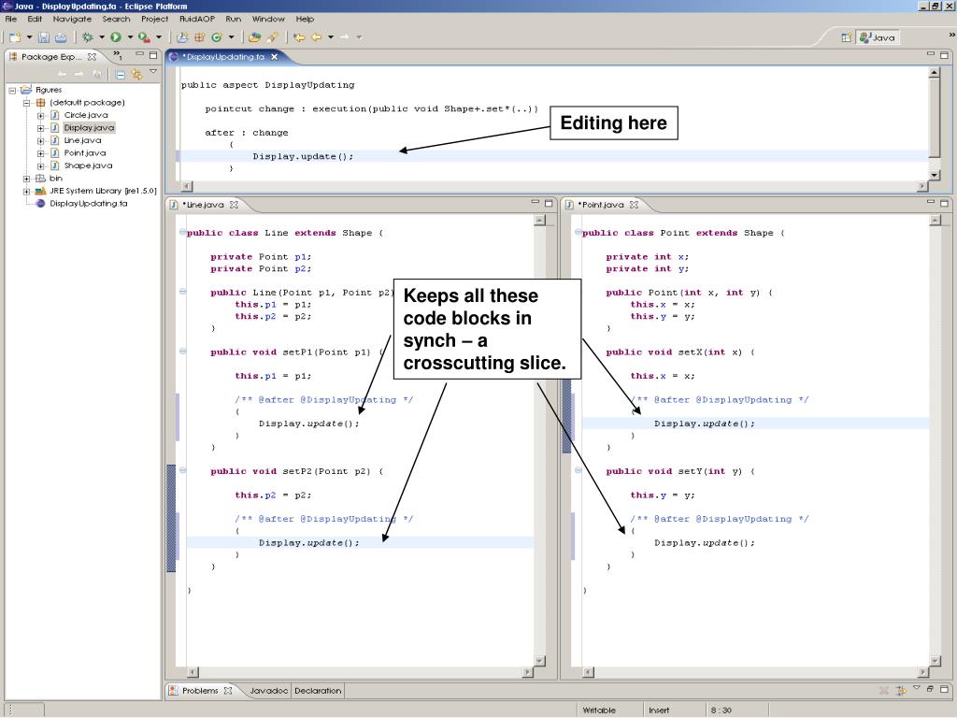957x718 pixels.
Task: Open the Help menu
Action: click(x=306, y=19)
